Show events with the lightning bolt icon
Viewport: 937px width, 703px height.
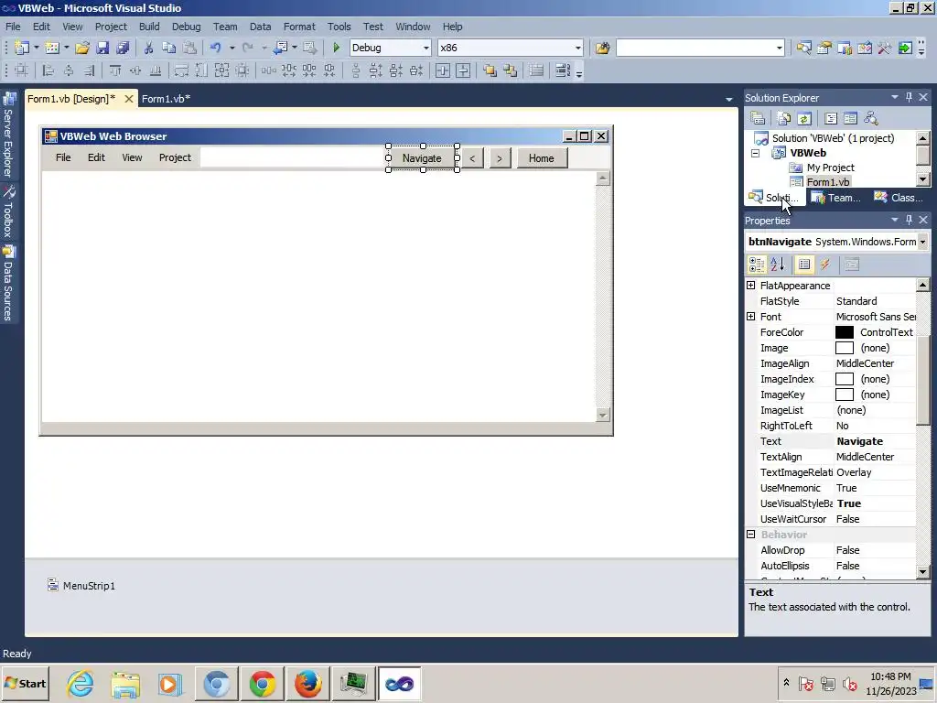pyautogui.click(x=825, y=265)
